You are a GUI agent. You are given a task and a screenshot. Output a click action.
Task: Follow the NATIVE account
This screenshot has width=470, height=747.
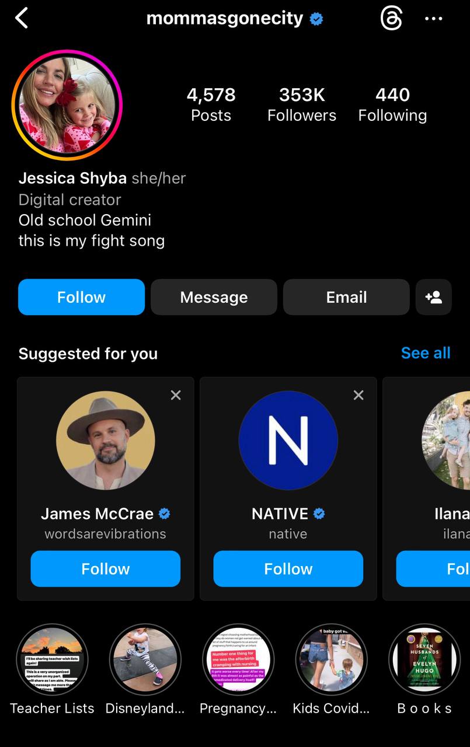(288, 568)
